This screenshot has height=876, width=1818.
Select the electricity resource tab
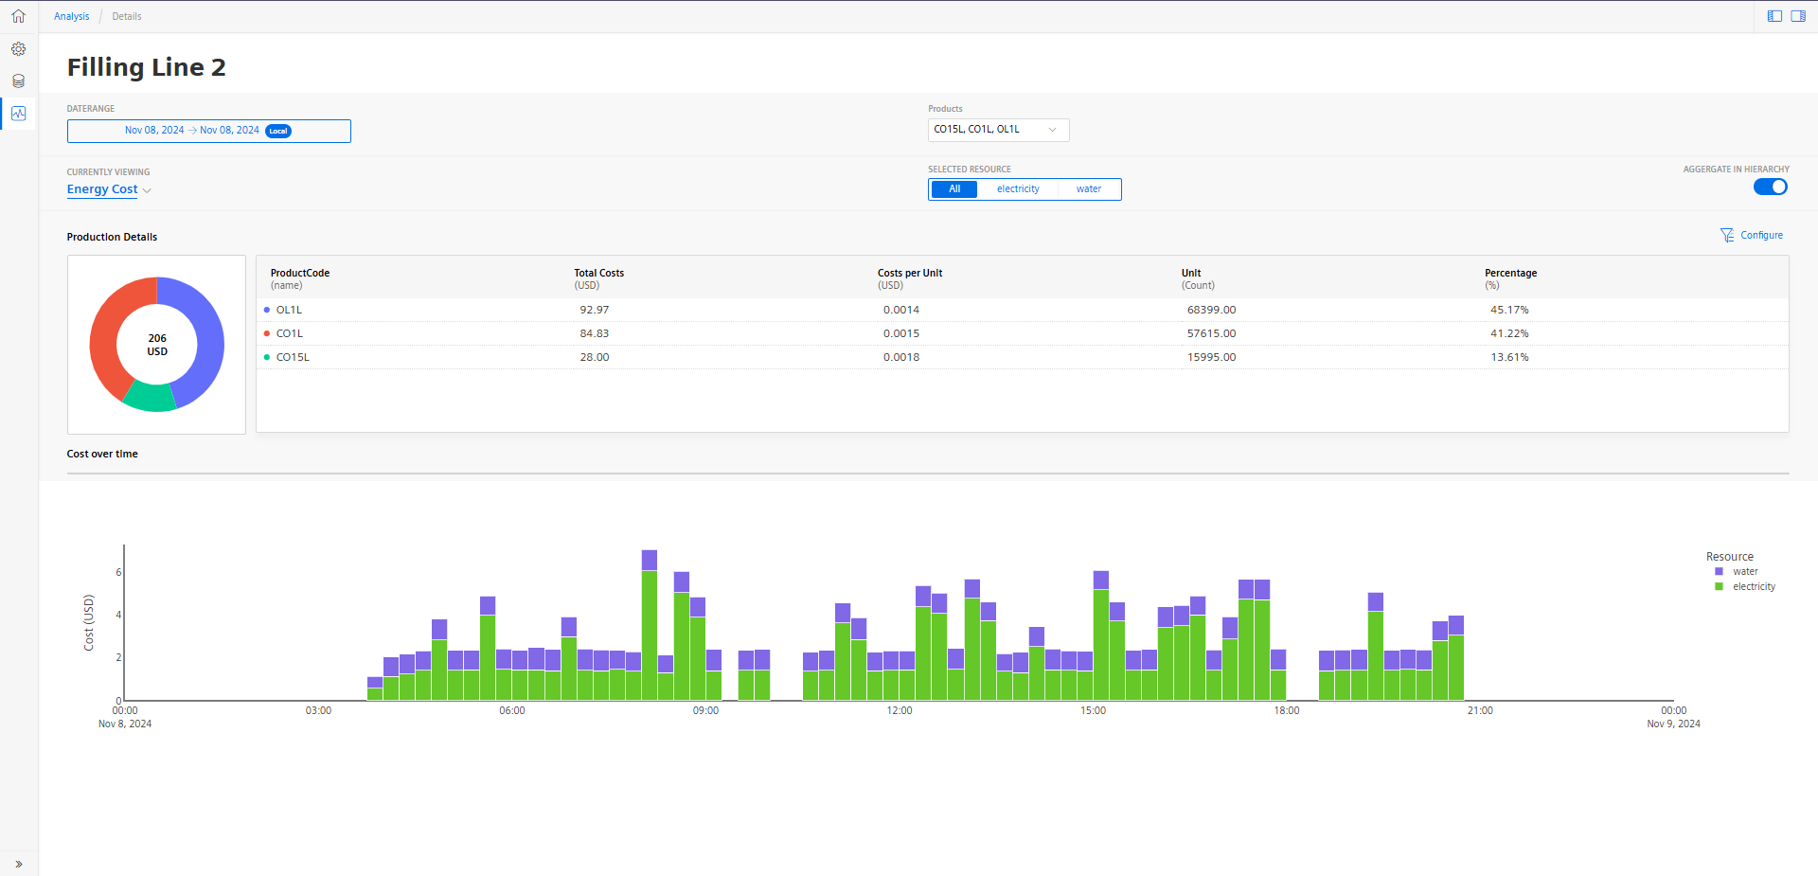pos(1018,189)
